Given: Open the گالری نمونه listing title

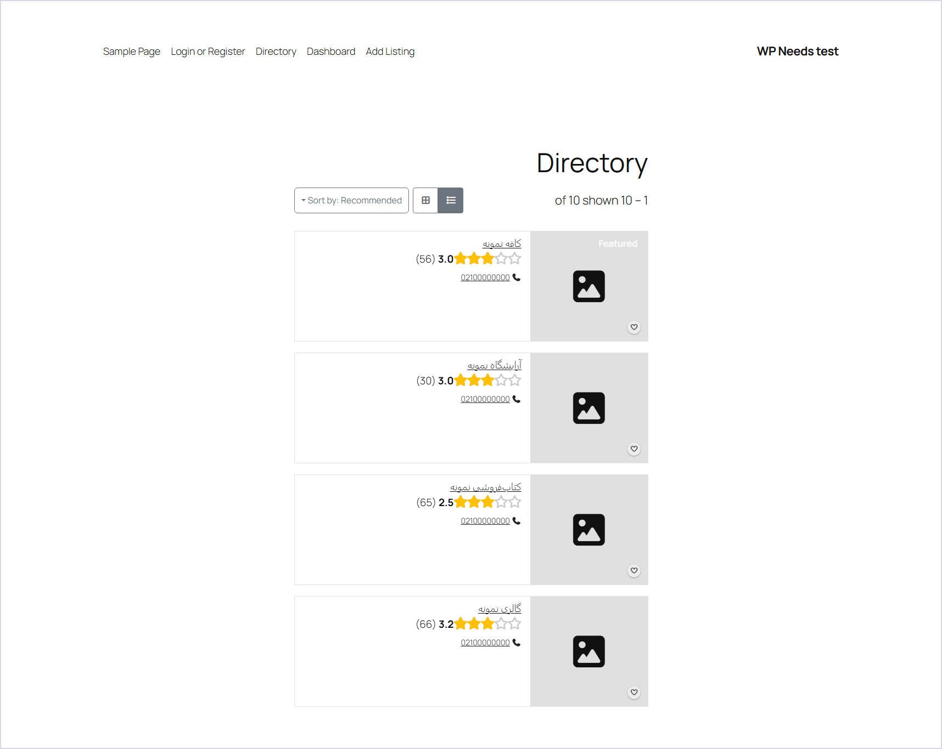Looking at the screenshot, I should (x=500, y=609).
